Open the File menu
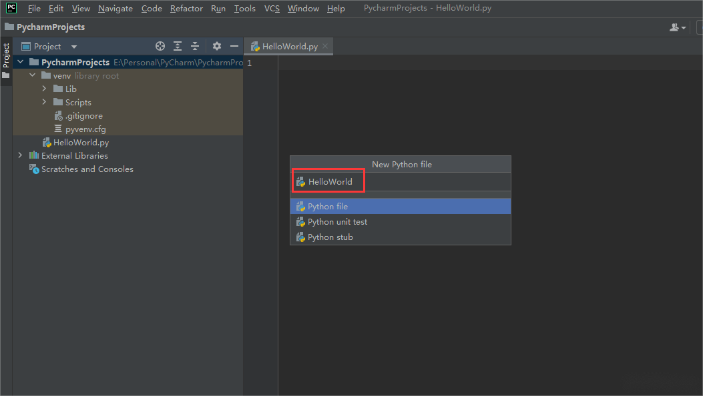 (34, 9)
